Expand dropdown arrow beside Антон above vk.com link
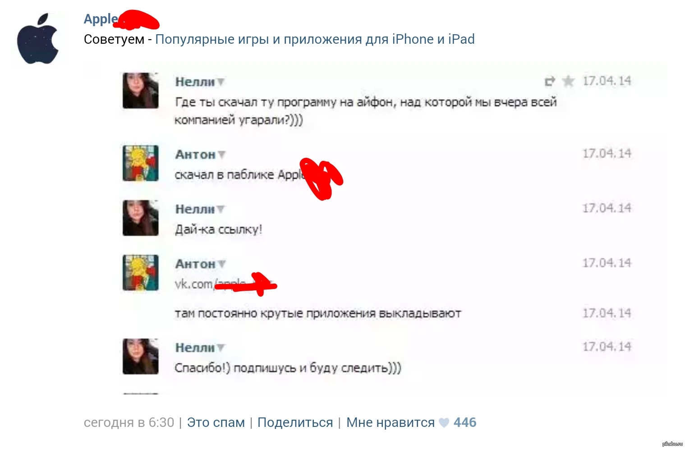Screen dimensions: 685x449 221,264
